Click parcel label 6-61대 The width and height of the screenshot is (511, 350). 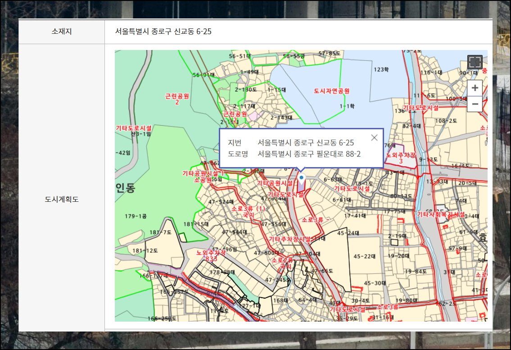[342, 200]
